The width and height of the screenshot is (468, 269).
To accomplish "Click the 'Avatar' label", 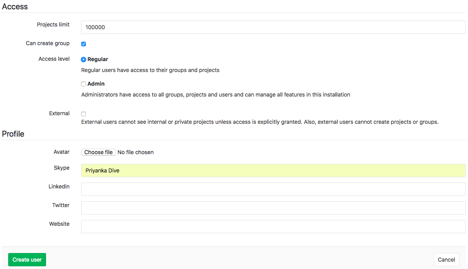I will point(62,152).
